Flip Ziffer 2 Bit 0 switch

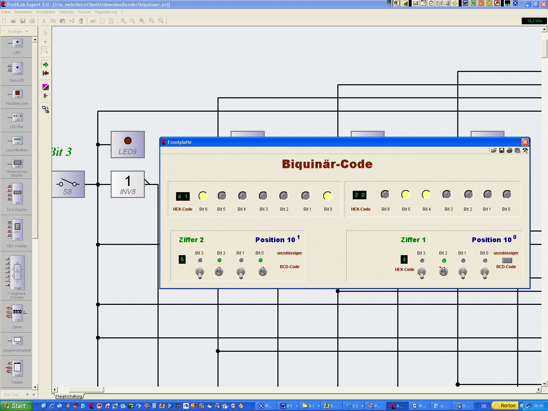[263, 272]
